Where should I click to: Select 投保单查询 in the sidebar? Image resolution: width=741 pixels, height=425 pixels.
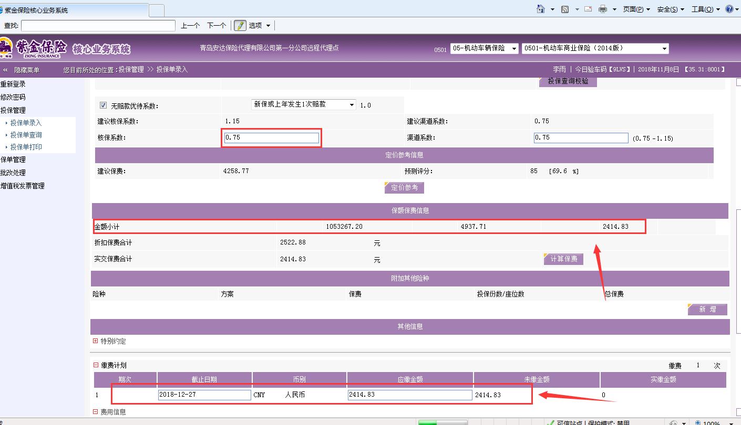(26, 135)
